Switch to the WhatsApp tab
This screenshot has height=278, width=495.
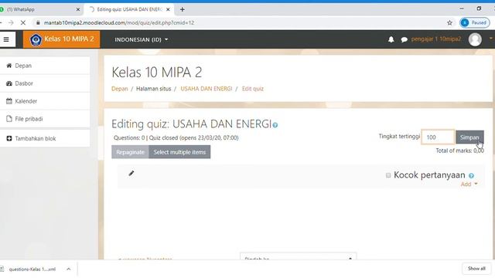pos(38,9)
